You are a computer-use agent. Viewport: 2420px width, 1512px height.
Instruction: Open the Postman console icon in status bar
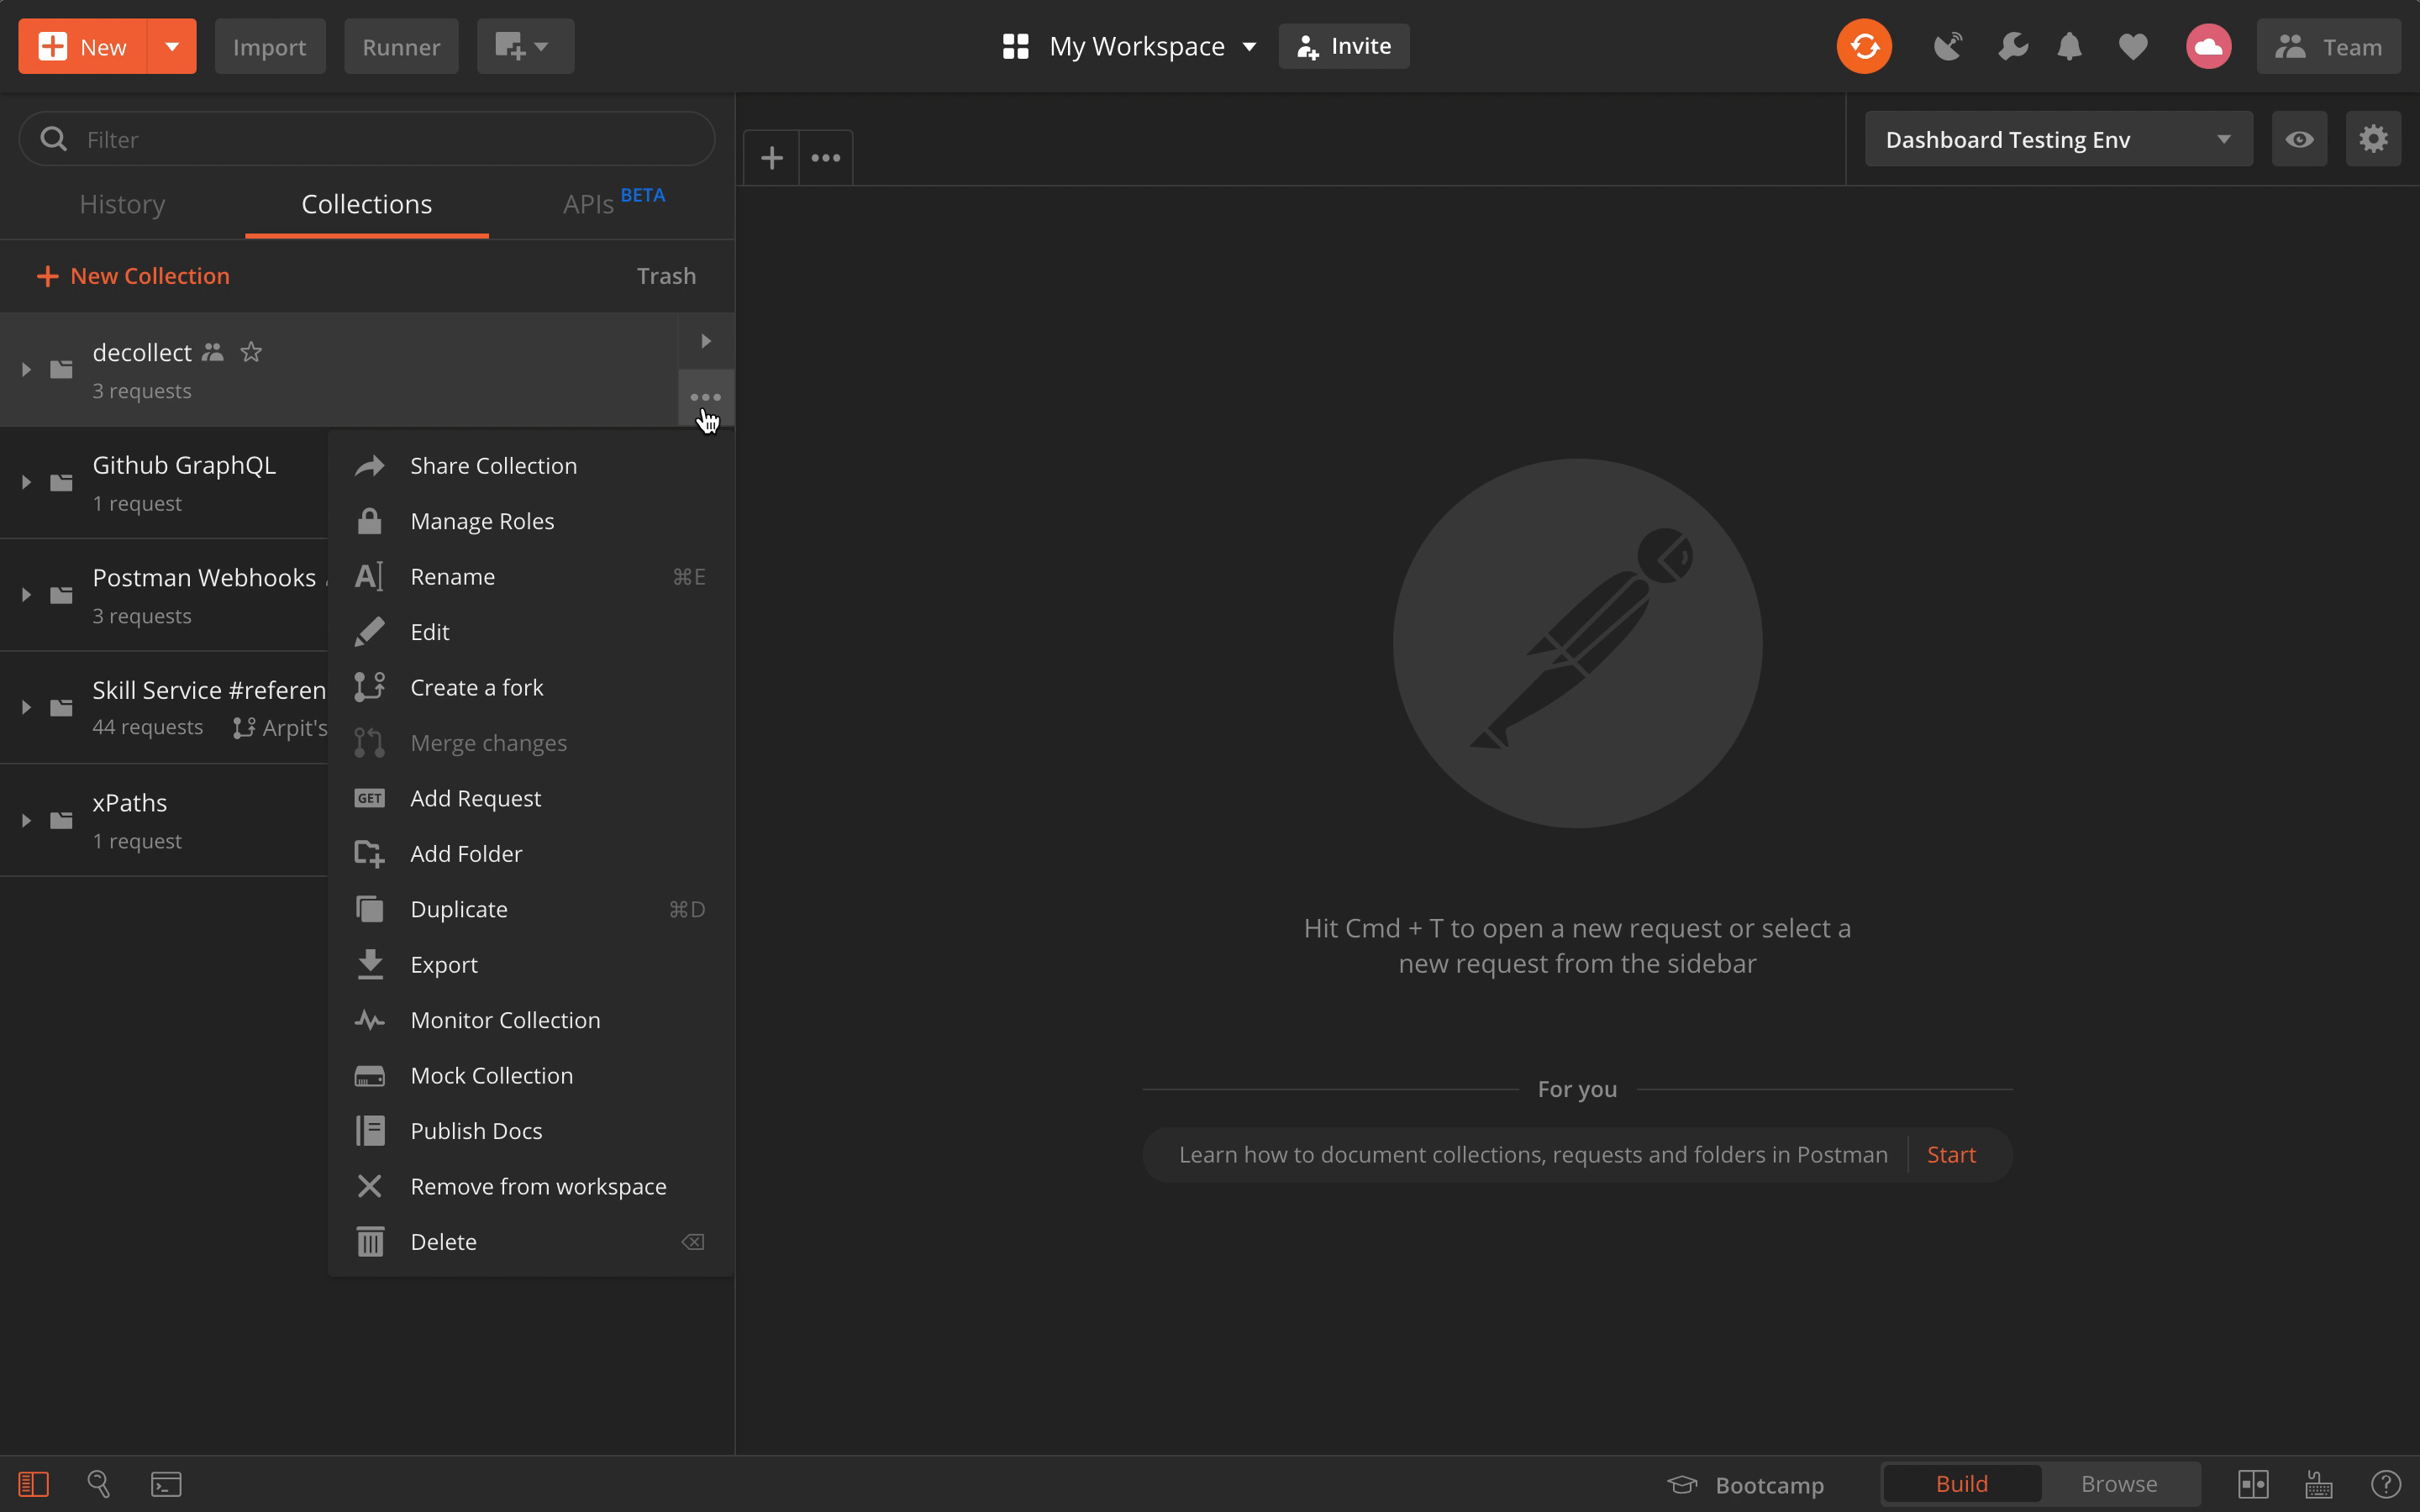pyautogui.click(x=165, y=1483)
